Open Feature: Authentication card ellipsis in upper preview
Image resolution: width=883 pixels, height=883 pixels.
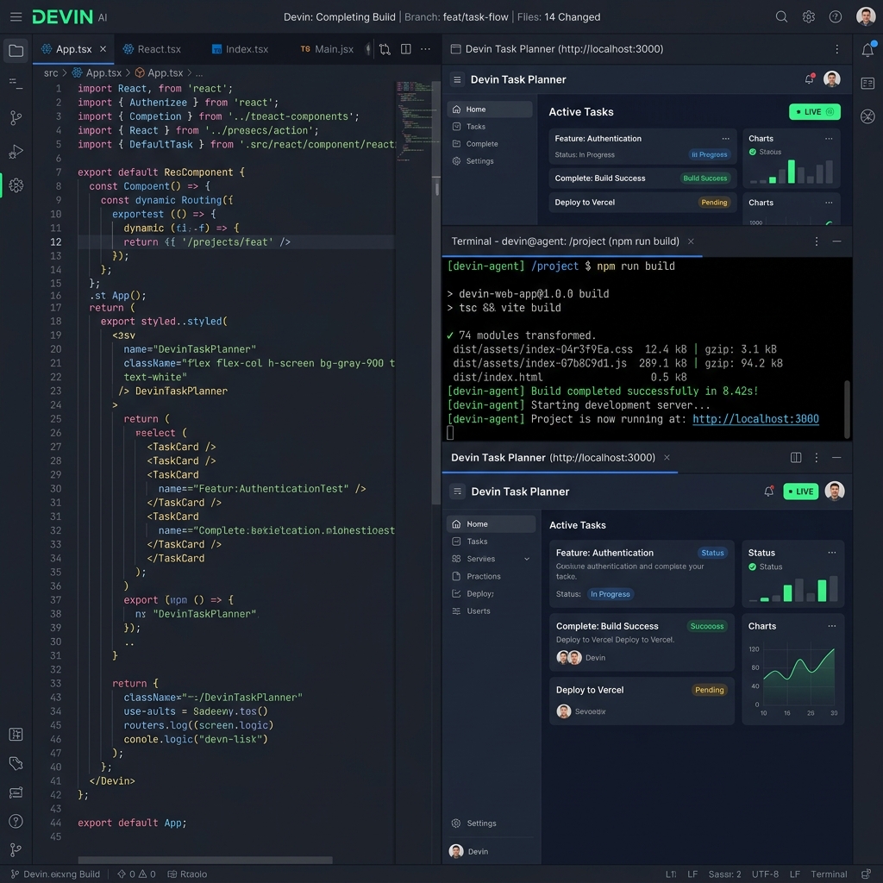point(725,139)
